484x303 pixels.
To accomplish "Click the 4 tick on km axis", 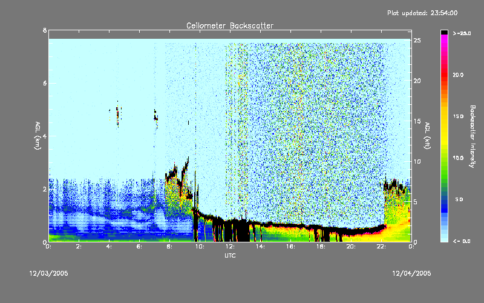I will coord(45,136).
